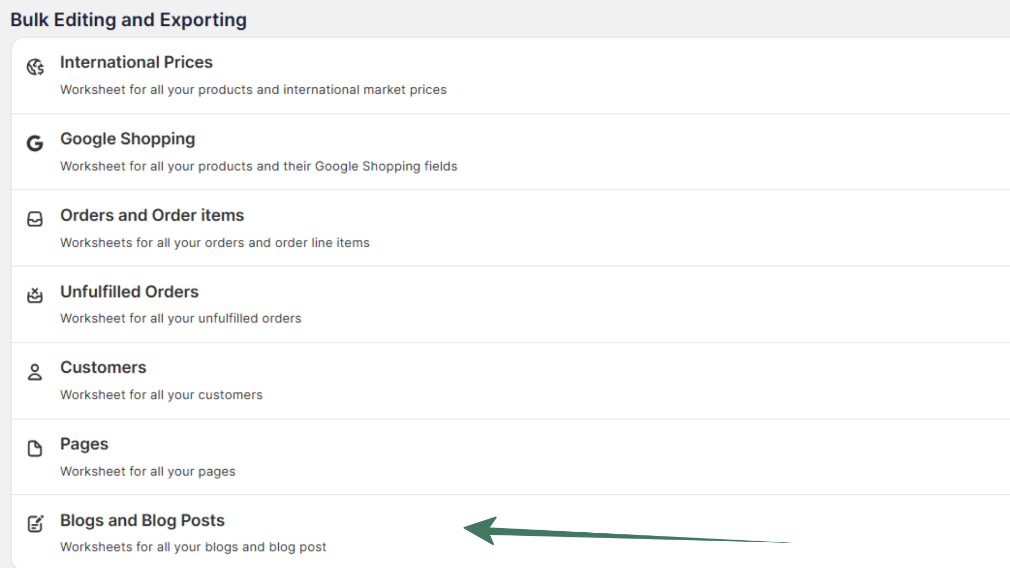Viewport: 1010px width, 568px height.
Task: Click the Unfulfilled Orders tray icon
Action: pyautogui.click(x=35, y=296)
